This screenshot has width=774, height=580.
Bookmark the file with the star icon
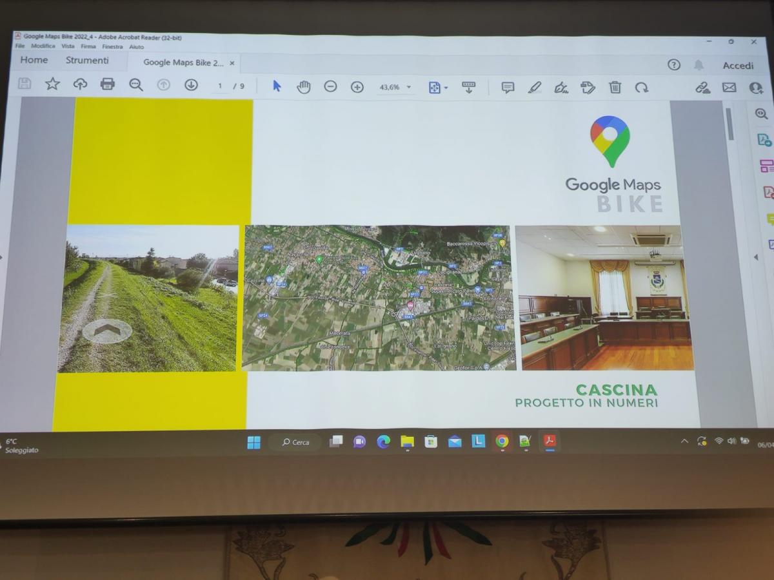point(52,83)
